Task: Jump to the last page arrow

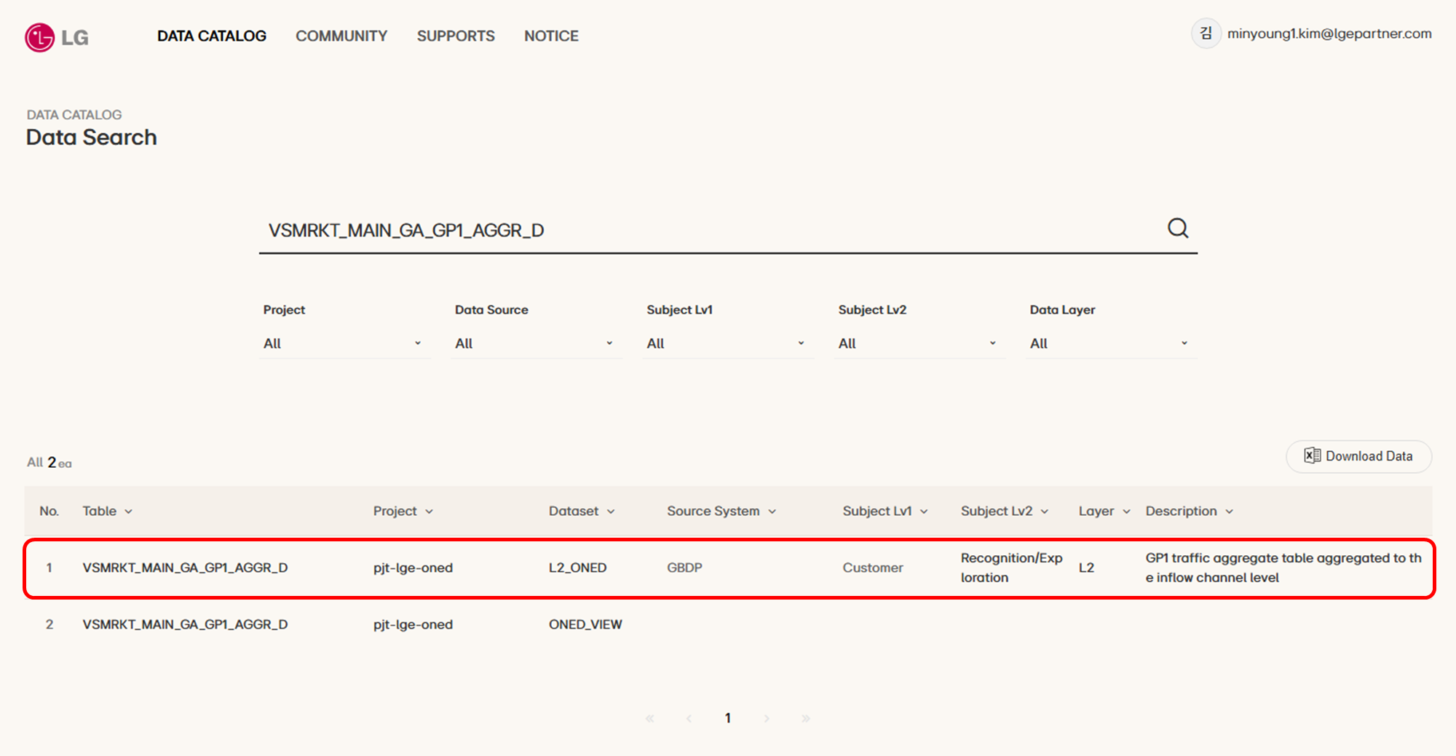Action: tap(805, 718)
